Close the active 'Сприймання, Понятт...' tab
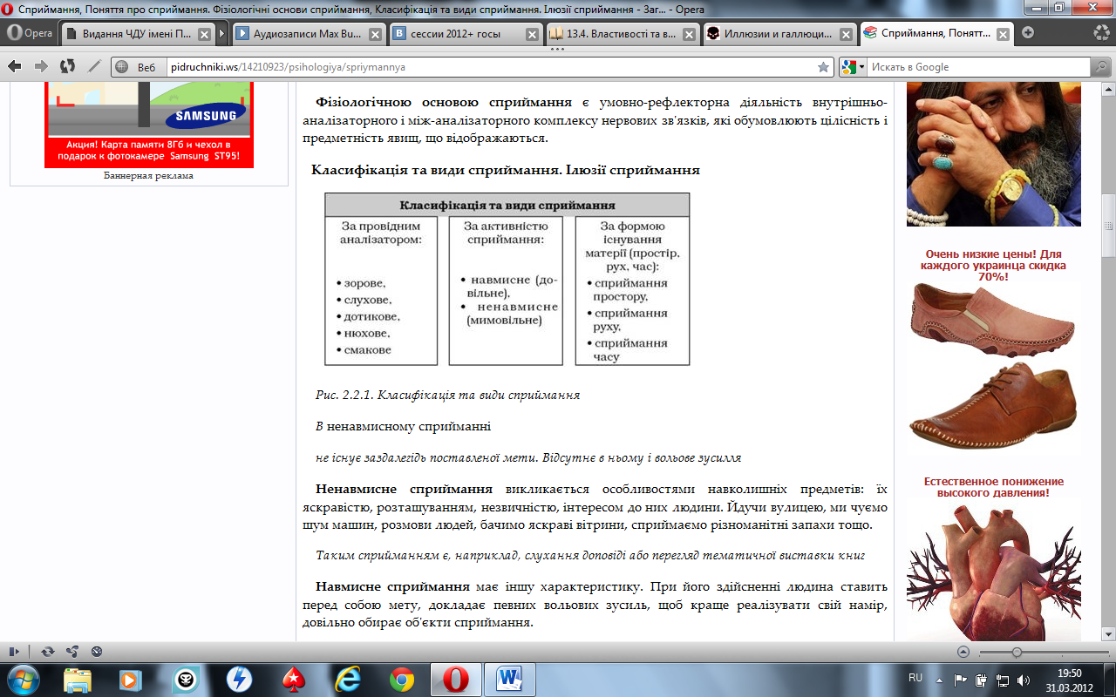 [x=1004, y=35]
